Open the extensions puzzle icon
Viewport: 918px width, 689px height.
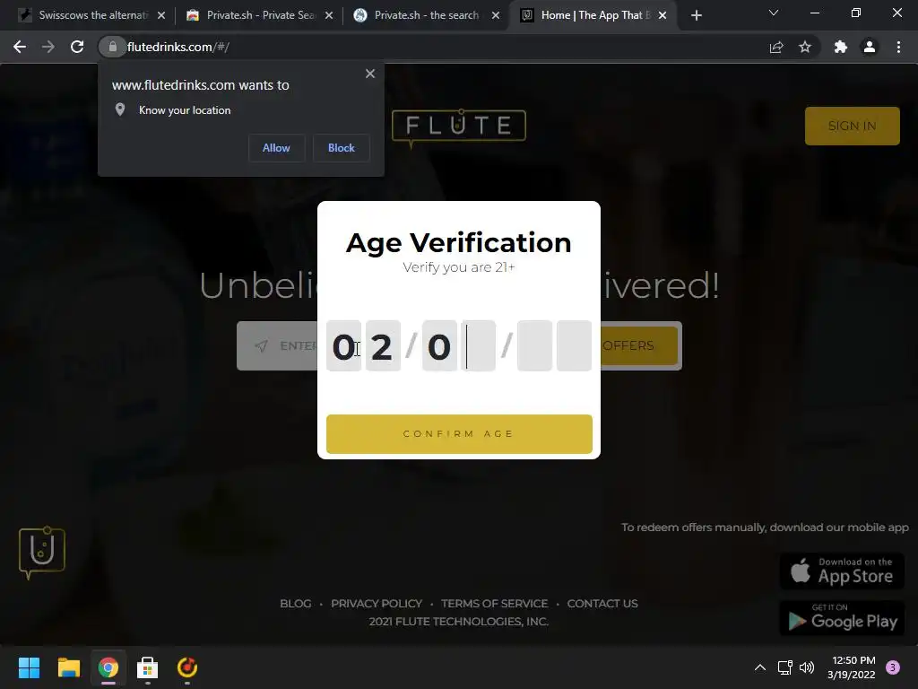[841, 47]
